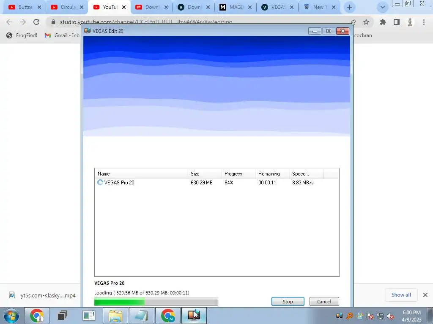Click the taskbar clock showing 6:00 PM
This screenshot has height=324, width=433.
pyautogui.click(x=411, y=316)
